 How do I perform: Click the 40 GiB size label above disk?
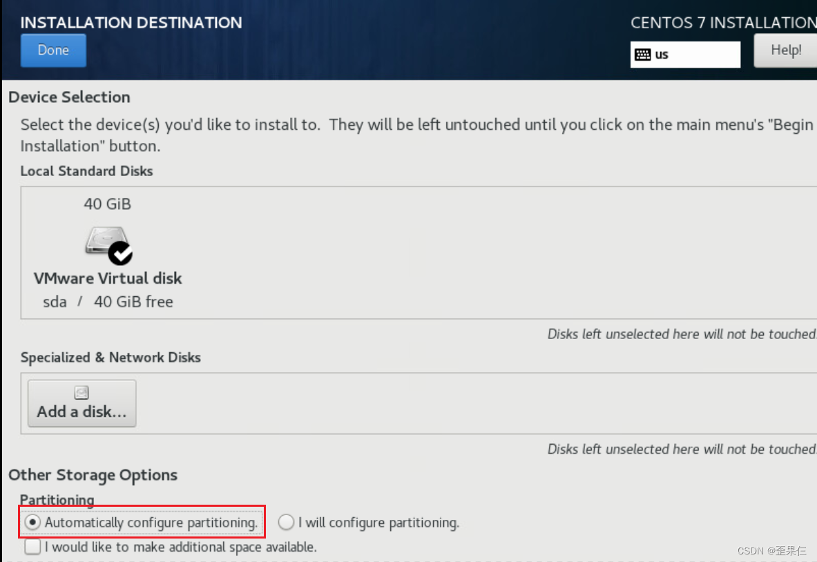click(107, 204)
